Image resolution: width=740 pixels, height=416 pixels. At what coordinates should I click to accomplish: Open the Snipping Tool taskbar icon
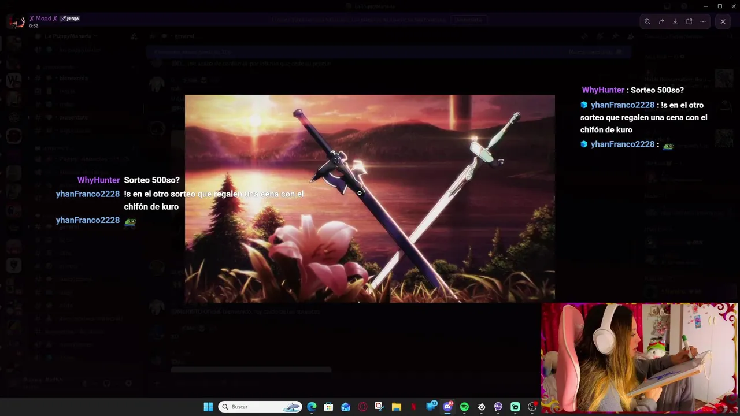tap(379, 407)
